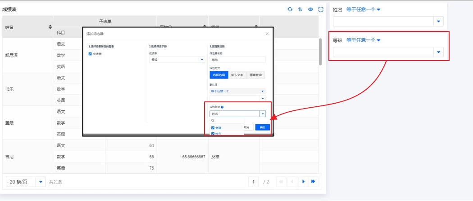The height and width of the screenshot is (201, 473).
Task: Toggle the 全选 checkbox in dropdown list
Action: tap(213, 128)
